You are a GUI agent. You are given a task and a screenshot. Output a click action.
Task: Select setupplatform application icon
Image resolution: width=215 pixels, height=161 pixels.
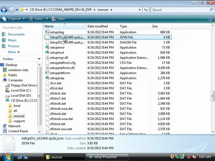click(x=47, y=73)
